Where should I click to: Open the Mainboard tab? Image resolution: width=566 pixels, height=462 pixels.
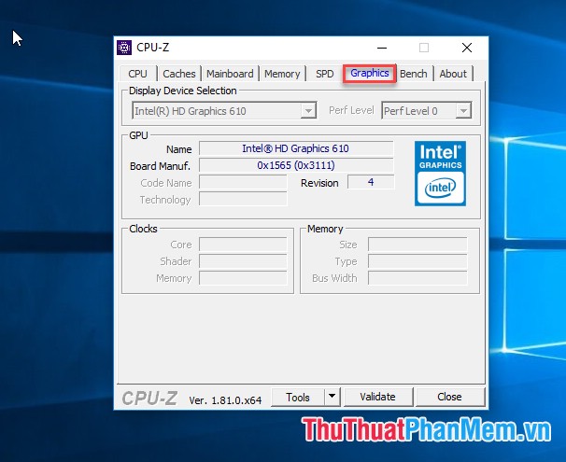coord(230,74)
